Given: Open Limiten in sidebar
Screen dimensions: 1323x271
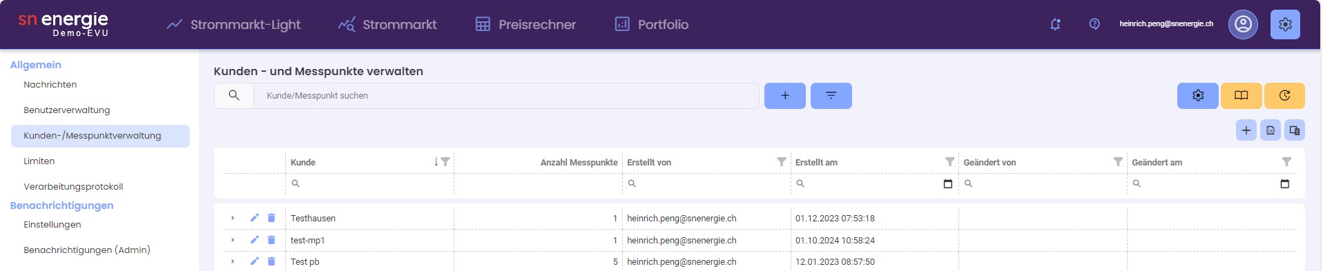Looking at the screenshot, I should point(39,161).
